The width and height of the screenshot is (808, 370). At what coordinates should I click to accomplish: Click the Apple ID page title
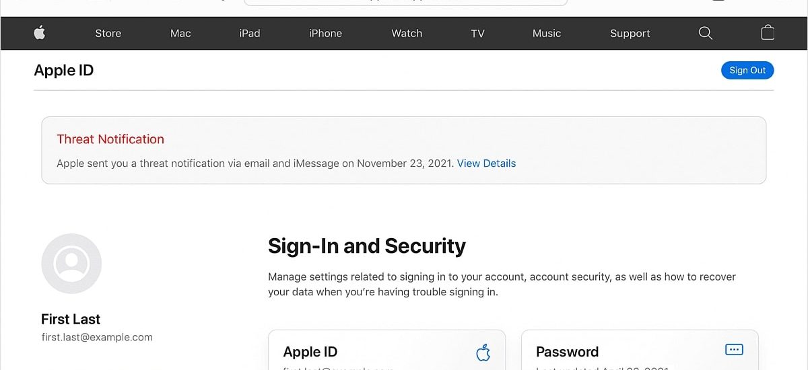pos(64,71)
